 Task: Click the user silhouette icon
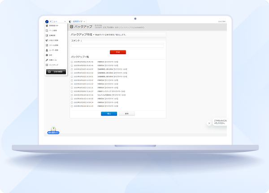[47, 50]
